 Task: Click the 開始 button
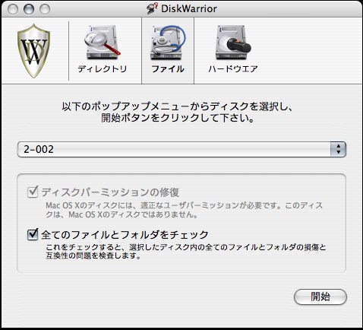[320, 297]
